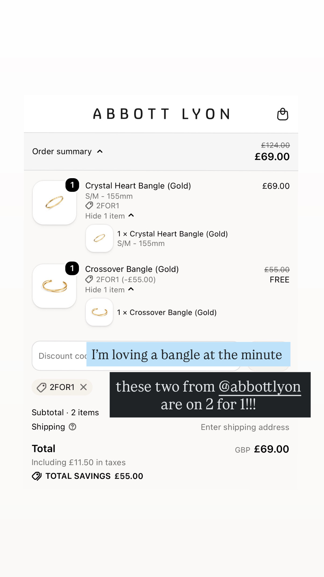Image resolution: width=324 pixels, height=577 pixels.
Task: Click the small Crossover Bangle sub-item thumbnail
Action: click(x=99, y=312)
